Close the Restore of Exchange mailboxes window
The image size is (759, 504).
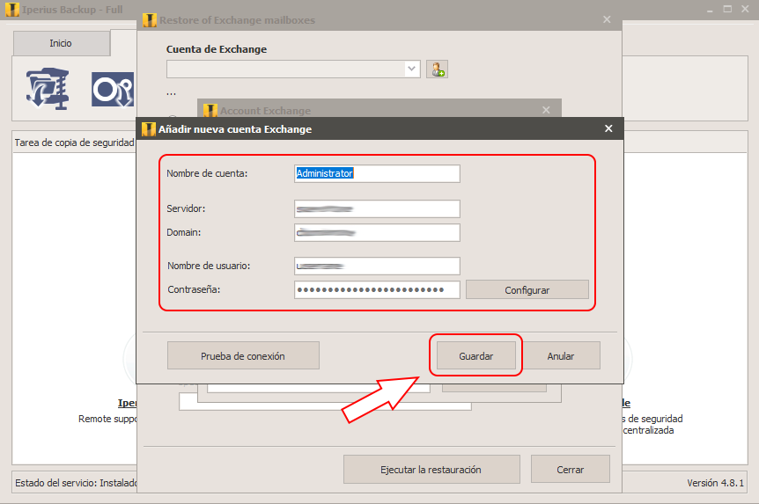(607, 20)
